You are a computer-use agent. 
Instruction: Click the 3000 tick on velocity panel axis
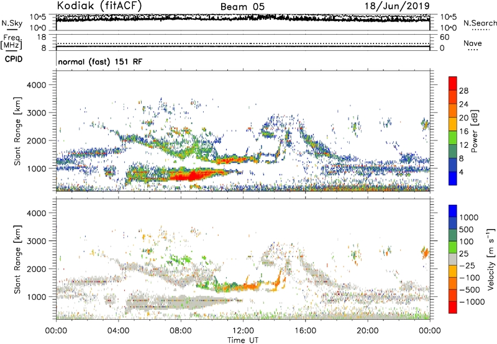point(36,241)
